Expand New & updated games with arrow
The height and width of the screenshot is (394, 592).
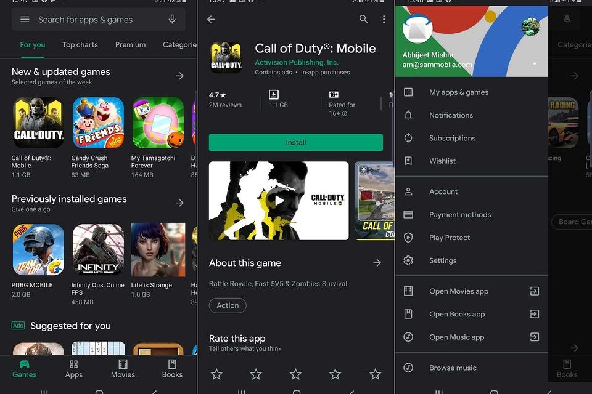coord(179,76)
